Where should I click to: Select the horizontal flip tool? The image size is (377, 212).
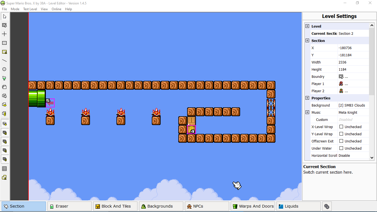coord(4,105)
